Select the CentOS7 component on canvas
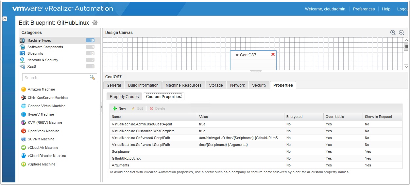 click(253, 60)
